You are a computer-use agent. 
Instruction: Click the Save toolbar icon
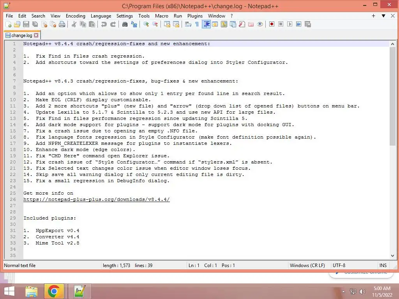pyautogui.click(x=26, y=24)
